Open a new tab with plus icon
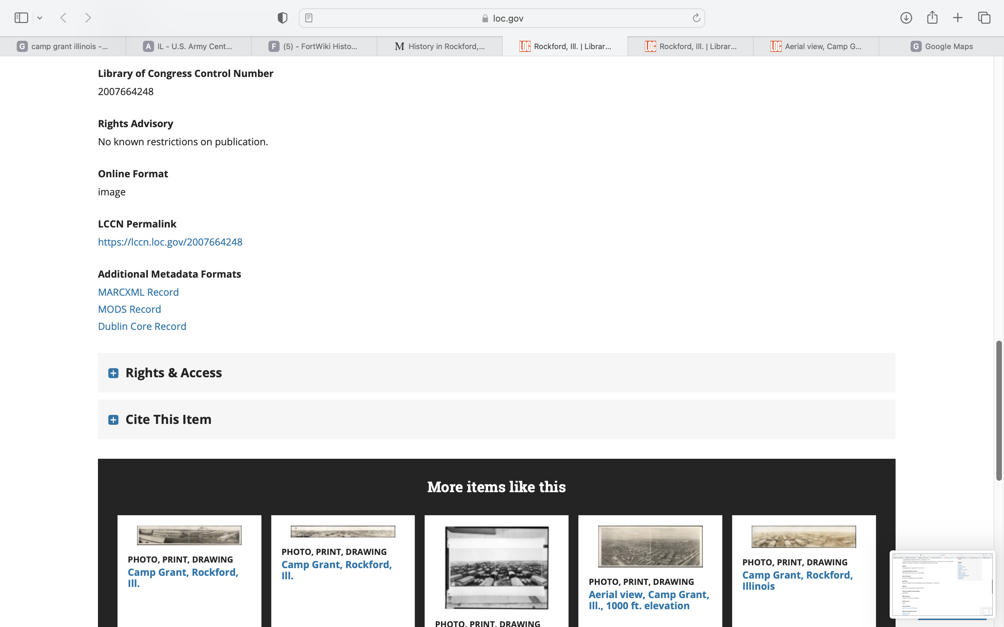This screenshot has height=627, width=1004. coord(958,18)
